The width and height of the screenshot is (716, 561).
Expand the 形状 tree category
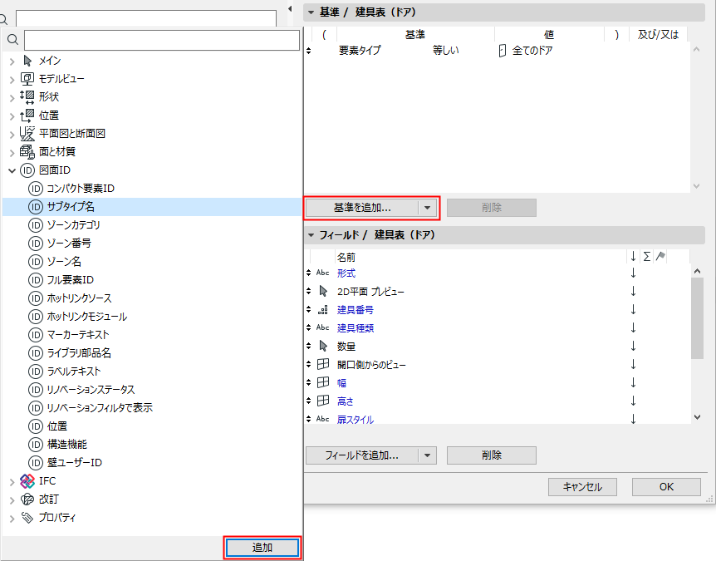pyautogui.click(x=12, y=97)
